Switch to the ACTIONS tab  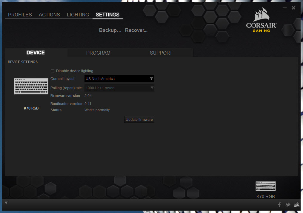[x=49, y=15]
